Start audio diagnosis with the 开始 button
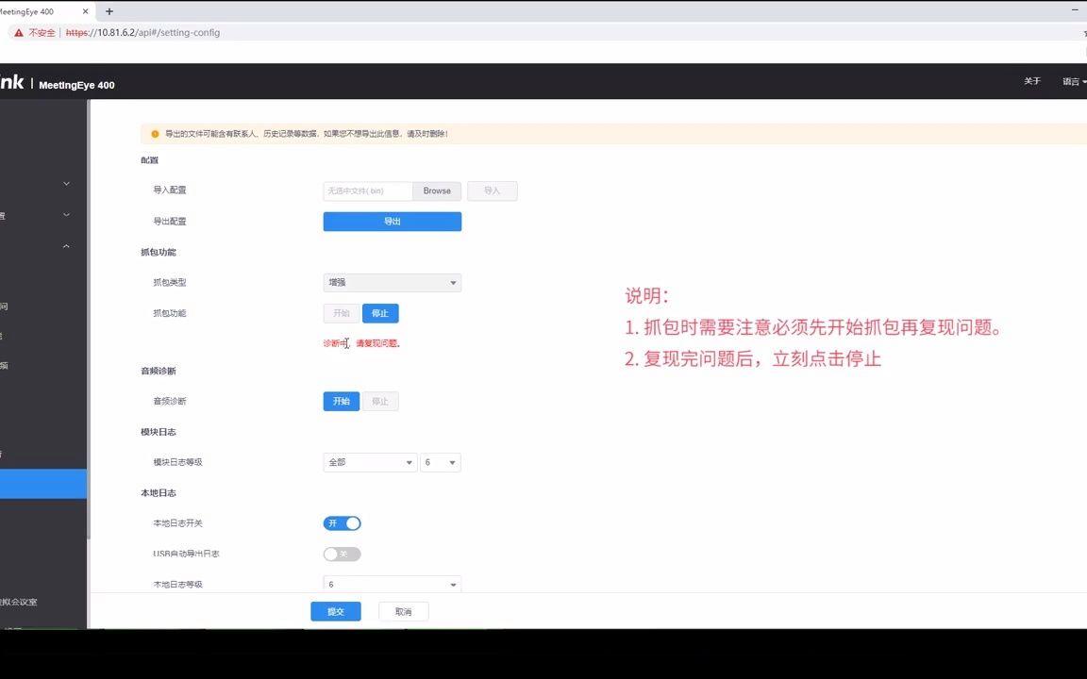The image size is (1087, 679). (x=341, y=401)
